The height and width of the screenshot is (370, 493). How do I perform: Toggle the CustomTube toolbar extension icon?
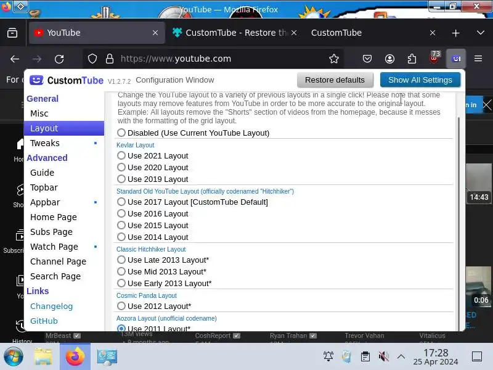pyautogui.click(x=456, y=59)
